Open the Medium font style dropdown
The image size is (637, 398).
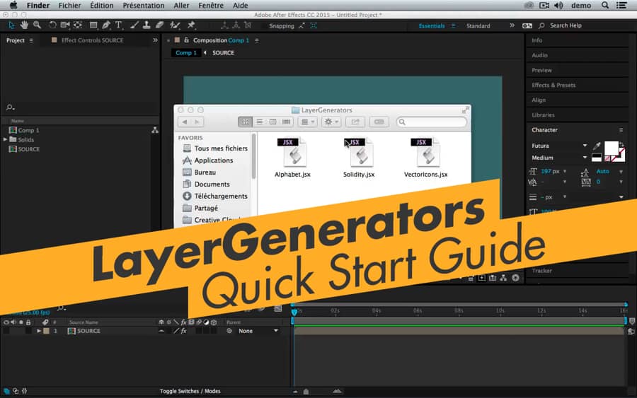click(x=585, y=158)
